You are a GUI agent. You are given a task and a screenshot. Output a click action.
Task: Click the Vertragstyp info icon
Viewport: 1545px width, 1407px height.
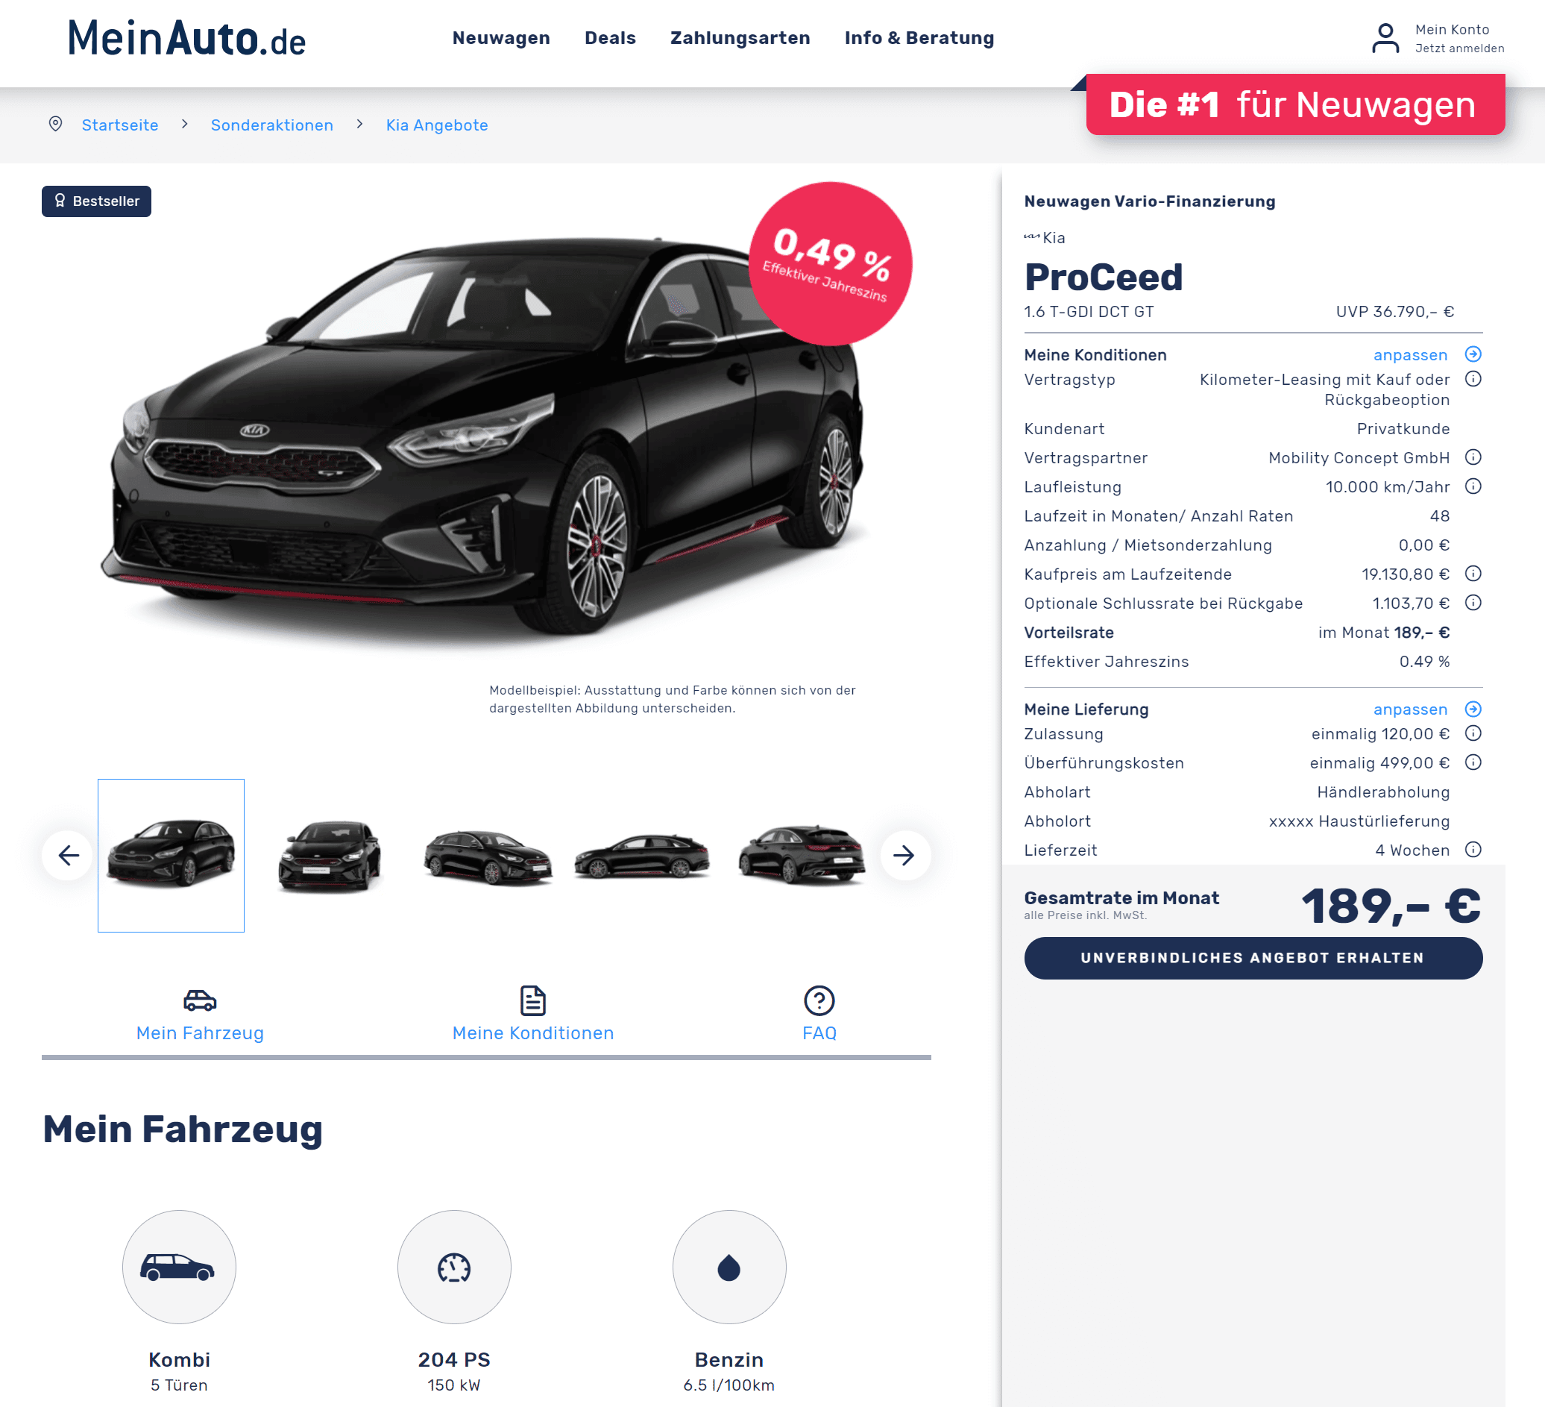point(1473,379)
